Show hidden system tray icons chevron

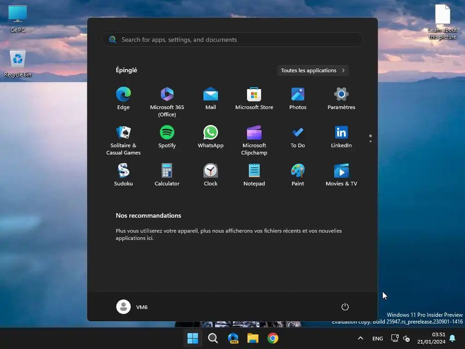click(361, 338)
